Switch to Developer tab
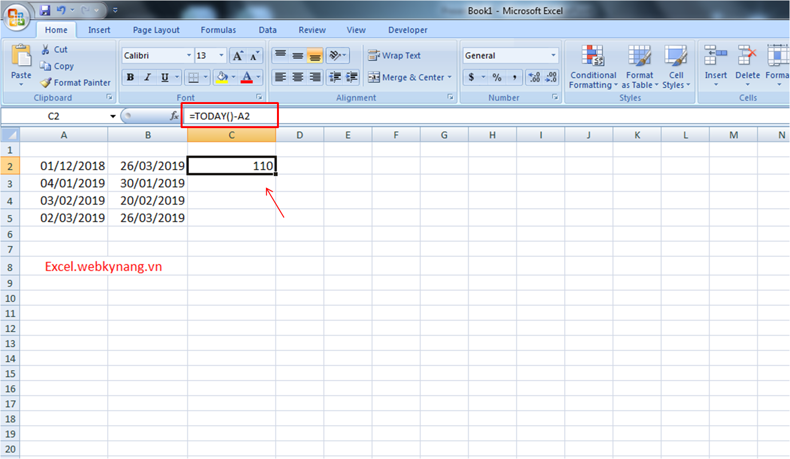The image size is (790, 459). (x=408, y=30)
